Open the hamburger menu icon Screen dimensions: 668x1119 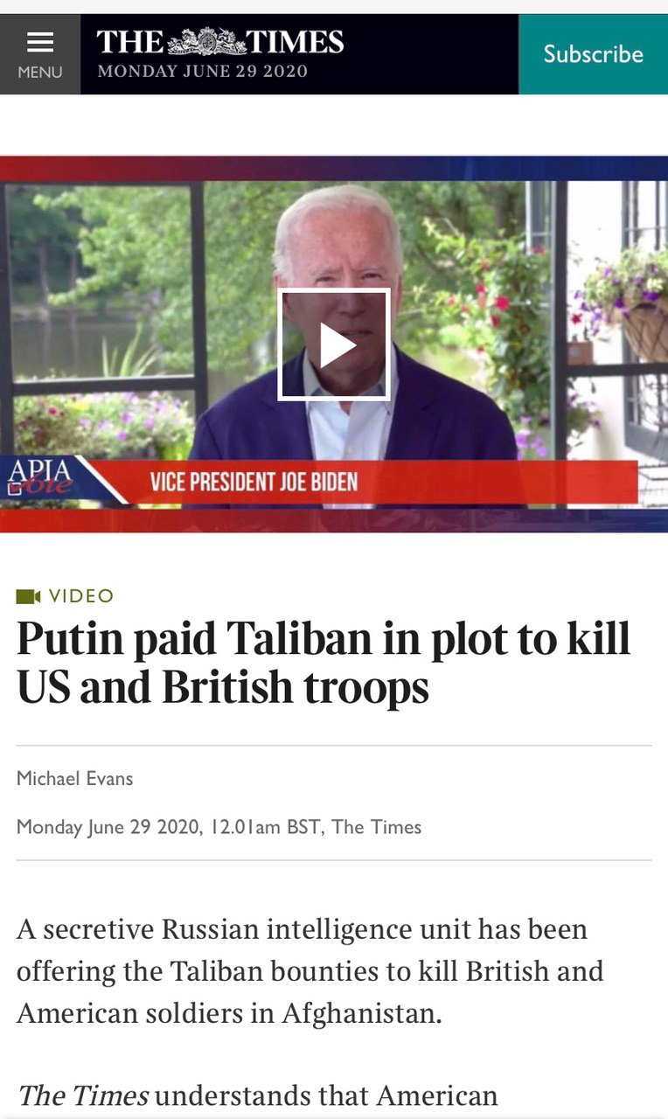pos(40,42)
